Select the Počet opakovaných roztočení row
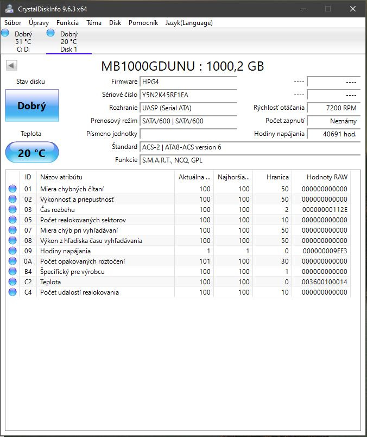367x437 pixels. point(178,261)
